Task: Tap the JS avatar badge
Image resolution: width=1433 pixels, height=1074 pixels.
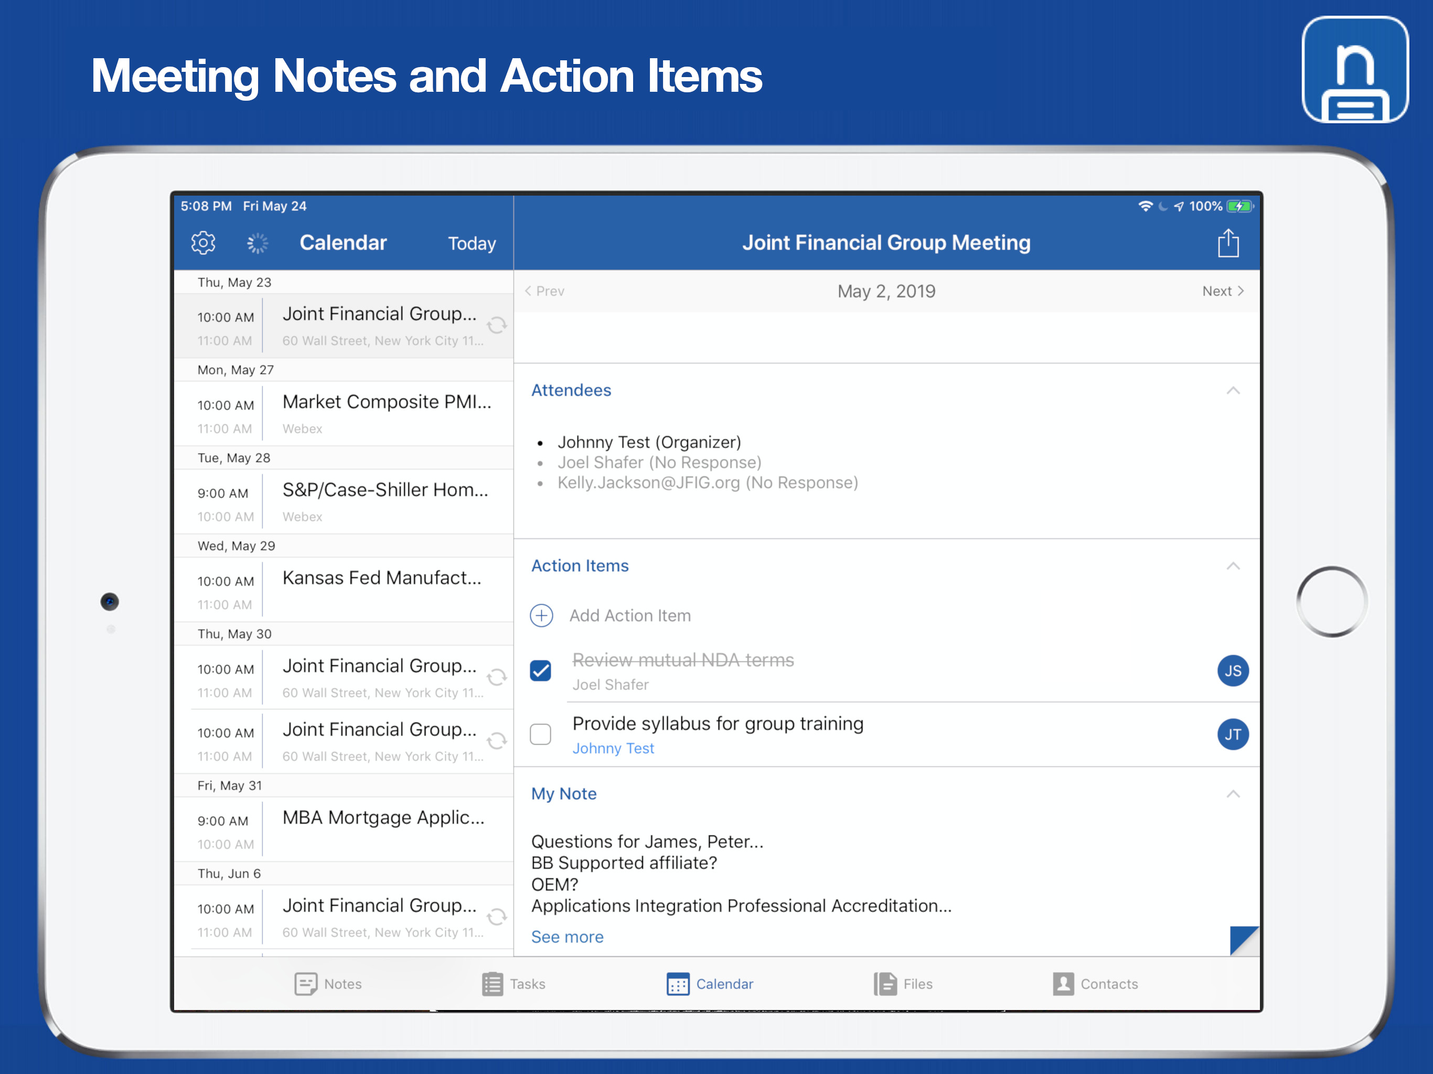Action: (x=1232, y=670)
